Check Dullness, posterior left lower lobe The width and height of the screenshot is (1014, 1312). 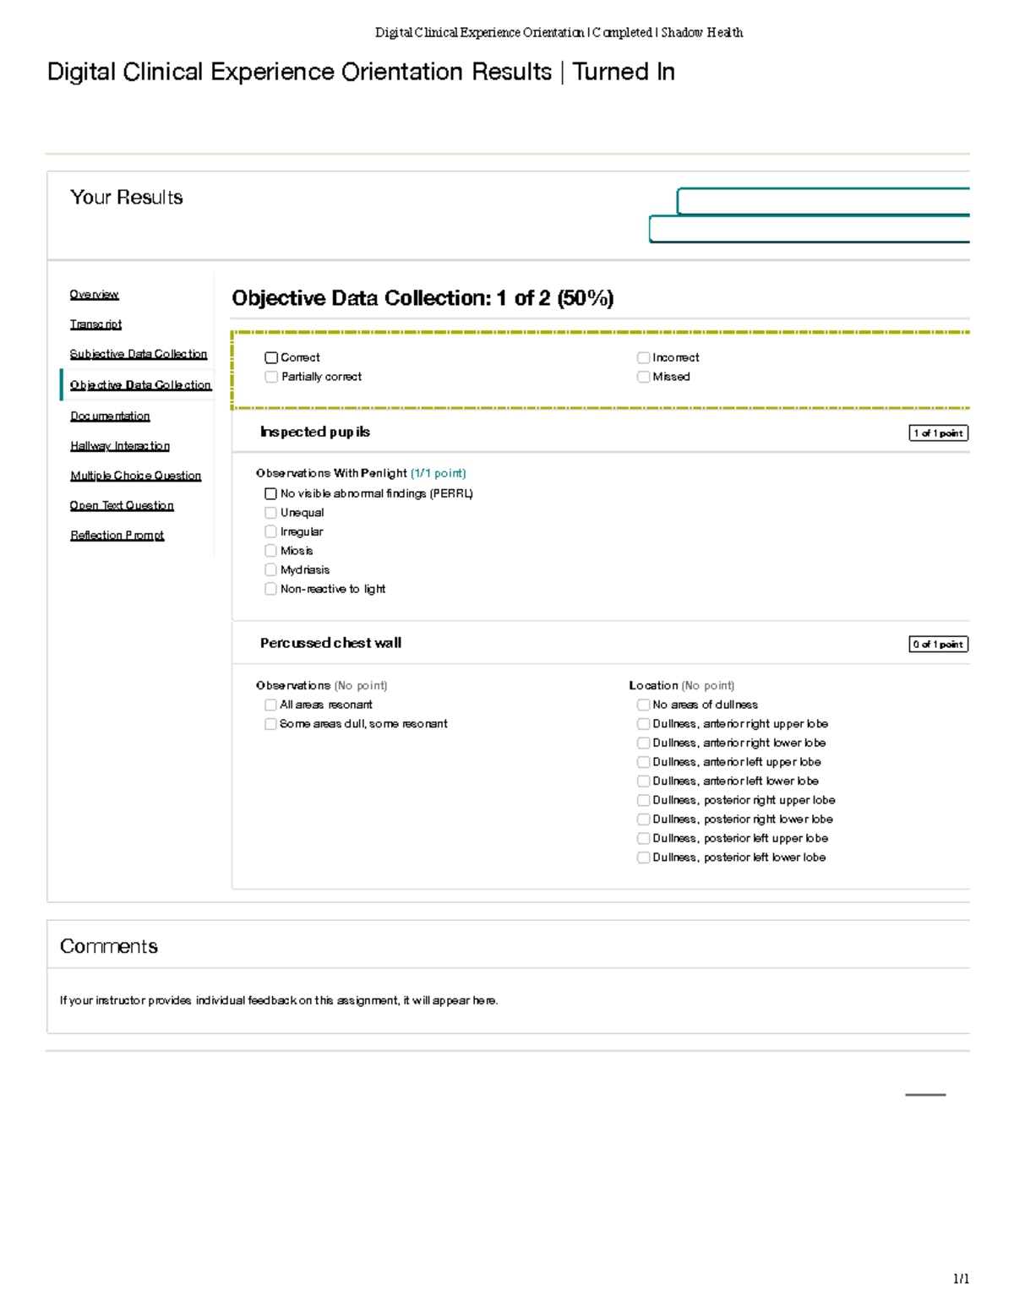tap(643, 857)
